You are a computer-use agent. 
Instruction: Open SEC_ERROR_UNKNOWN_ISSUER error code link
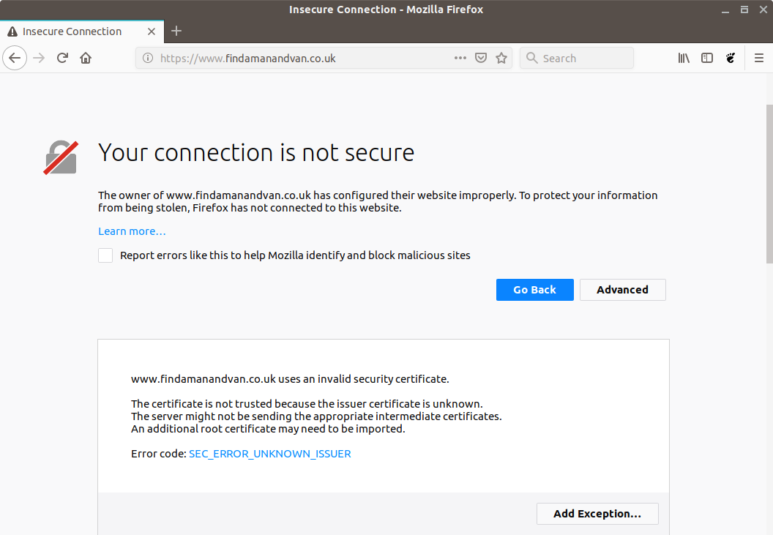(269, 454)
